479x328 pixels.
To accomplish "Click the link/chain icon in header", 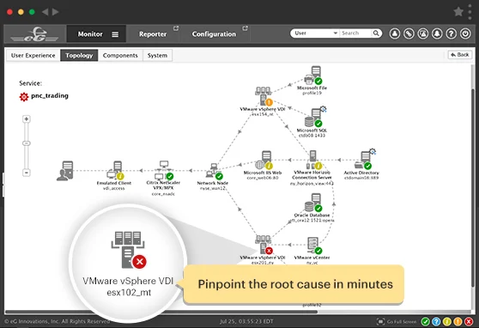I will pyautogui.click(x=409, y=33).
